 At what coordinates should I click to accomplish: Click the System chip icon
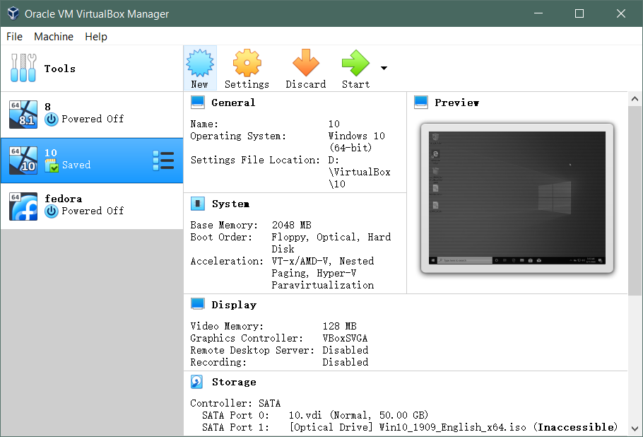(x=198, y=204)
